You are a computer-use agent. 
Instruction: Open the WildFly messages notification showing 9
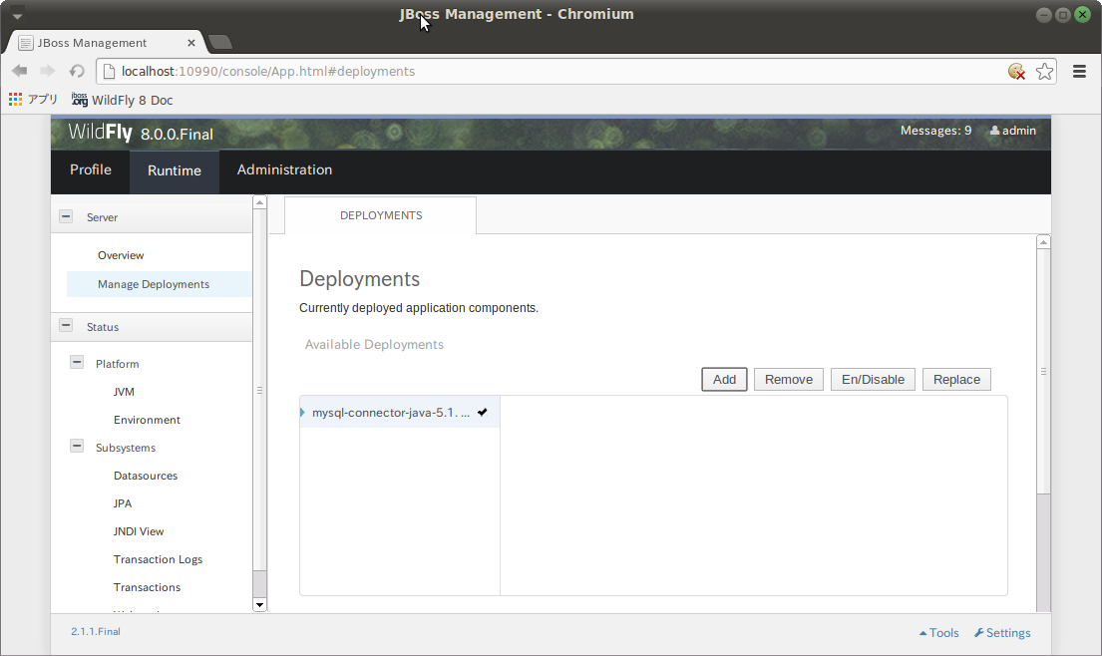pos(934,131)
